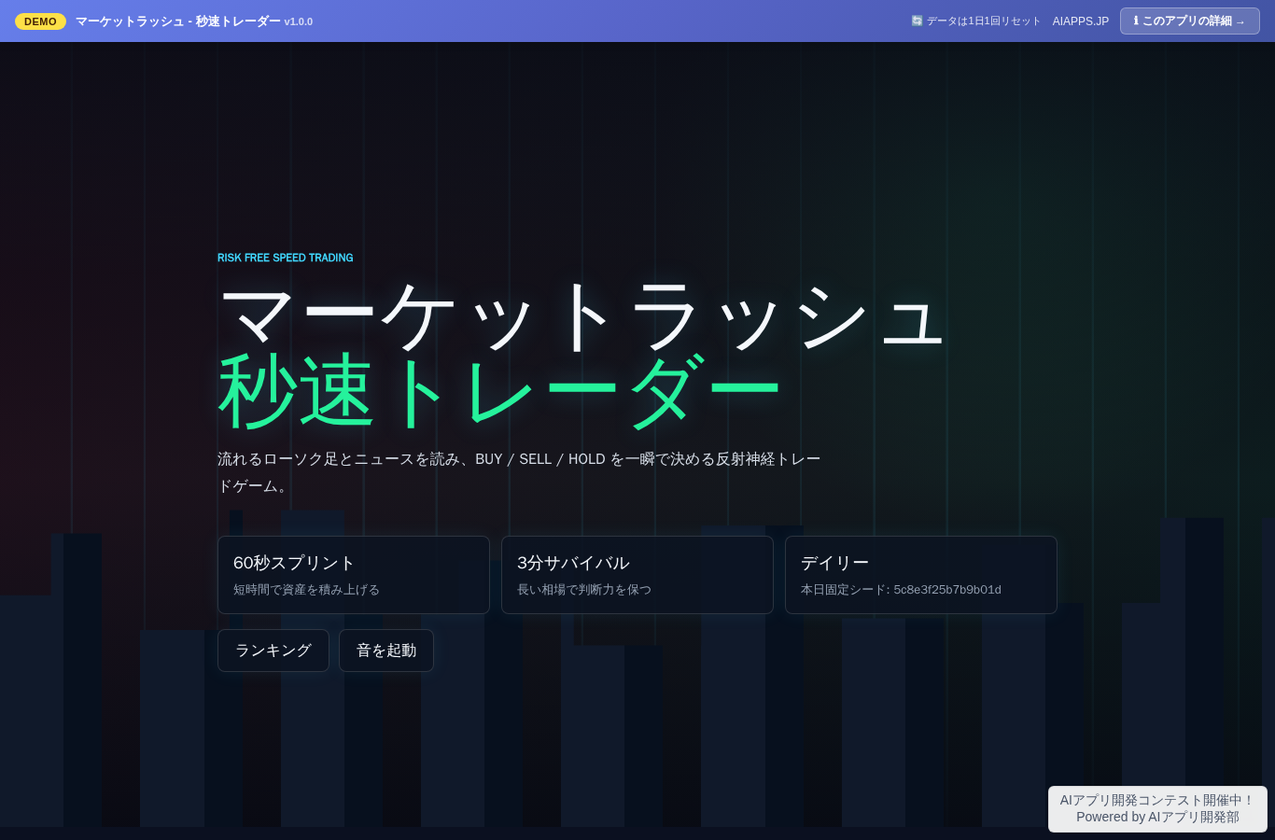The height and width of the screenshot is (840, 1275).
Task: Click the green 秒速トレーダー headline
Action: tap(499, 392)
